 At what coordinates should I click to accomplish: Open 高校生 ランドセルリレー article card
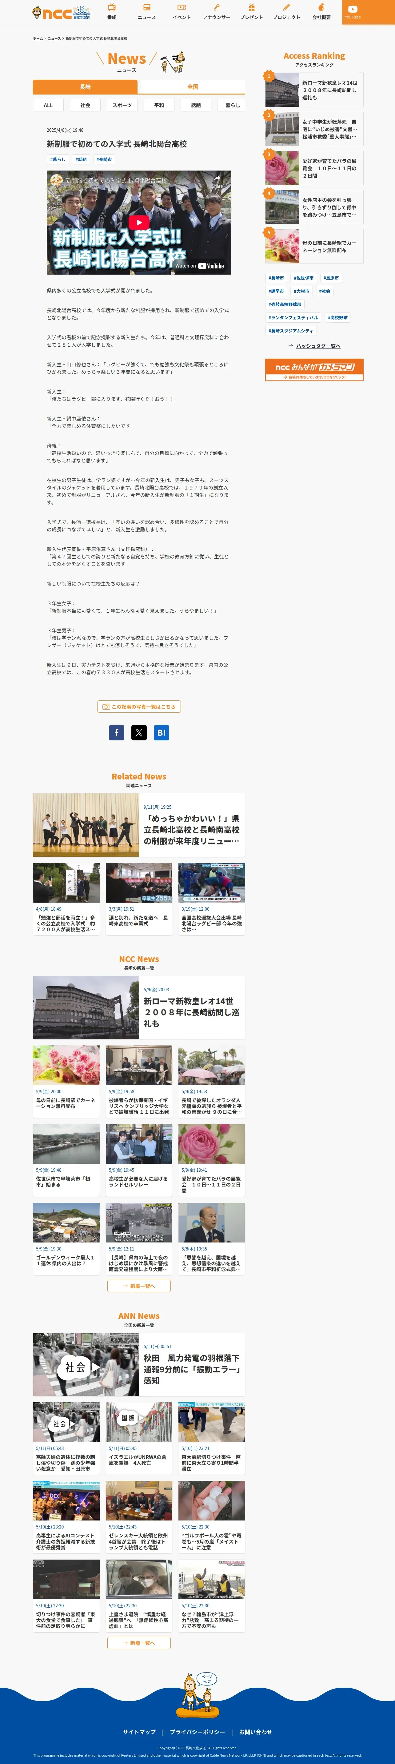point(139,1160)
